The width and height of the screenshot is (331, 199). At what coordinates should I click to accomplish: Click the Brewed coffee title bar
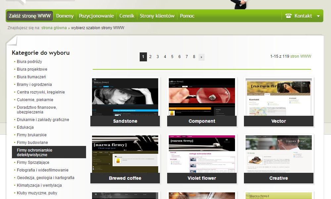click(125, 178)
